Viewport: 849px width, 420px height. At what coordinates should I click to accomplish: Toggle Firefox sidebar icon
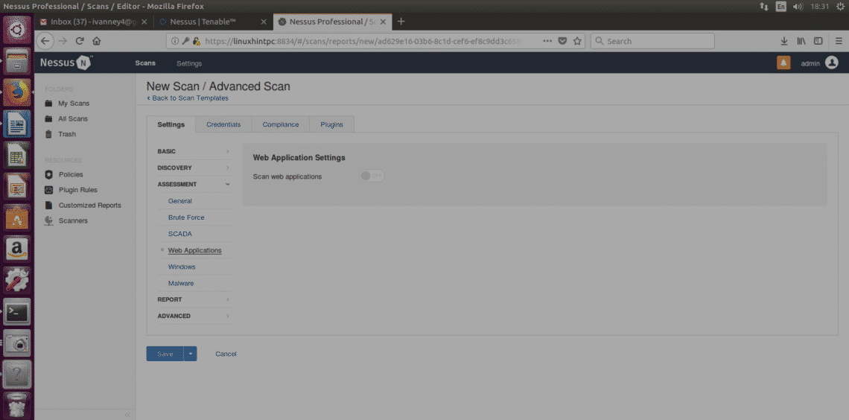[818, 41]
